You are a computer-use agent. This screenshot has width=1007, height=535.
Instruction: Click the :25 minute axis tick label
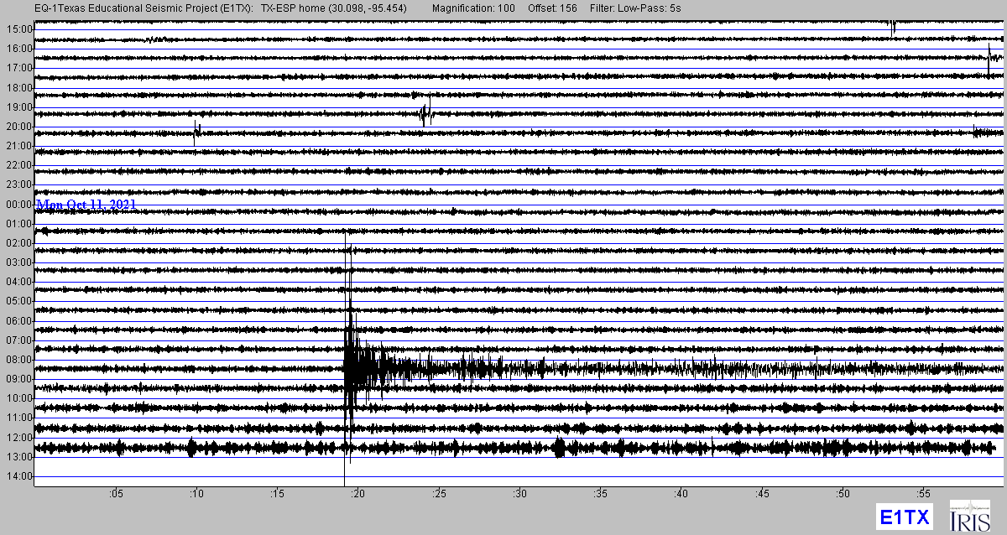coord(440,493)
